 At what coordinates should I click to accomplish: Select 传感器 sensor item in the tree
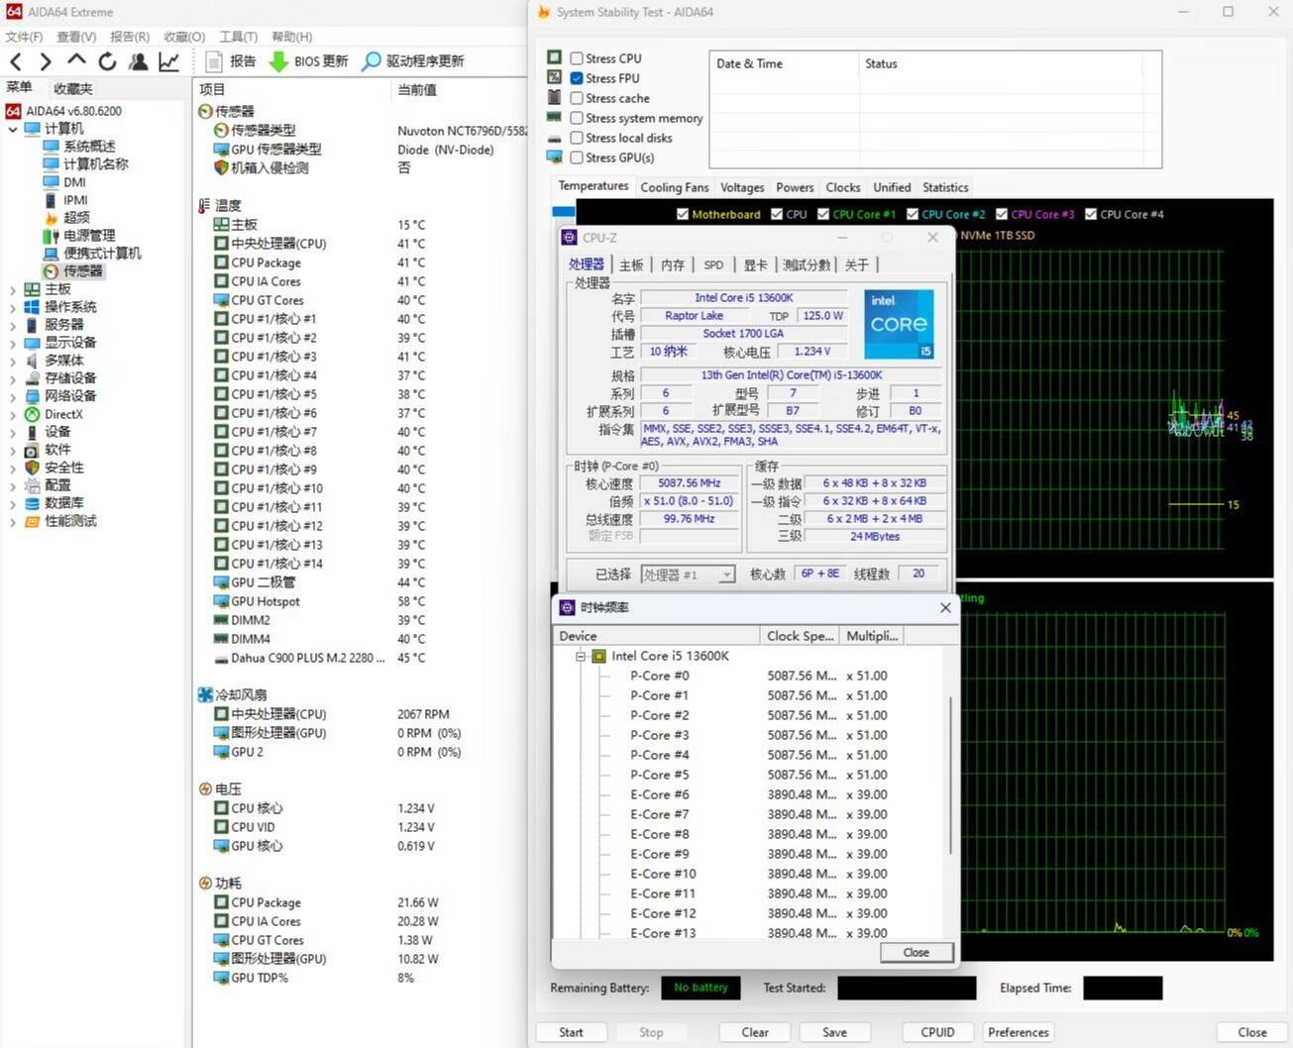[x=83, y=271]
